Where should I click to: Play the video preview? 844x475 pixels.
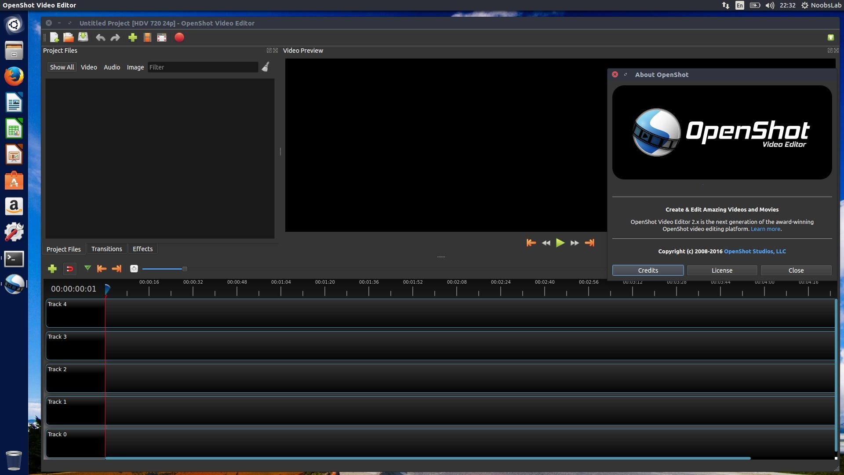tap(560, 243)
